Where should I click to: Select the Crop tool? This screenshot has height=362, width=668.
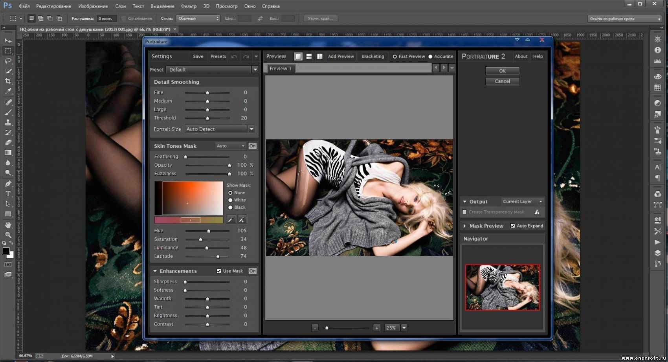[8, 81]
